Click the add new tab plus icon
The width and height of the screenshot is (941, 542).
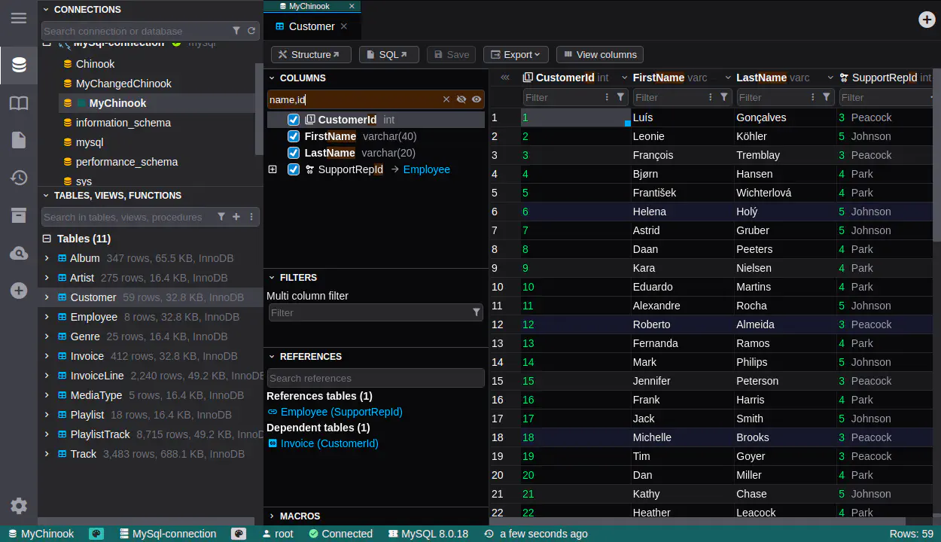point(927,20)
